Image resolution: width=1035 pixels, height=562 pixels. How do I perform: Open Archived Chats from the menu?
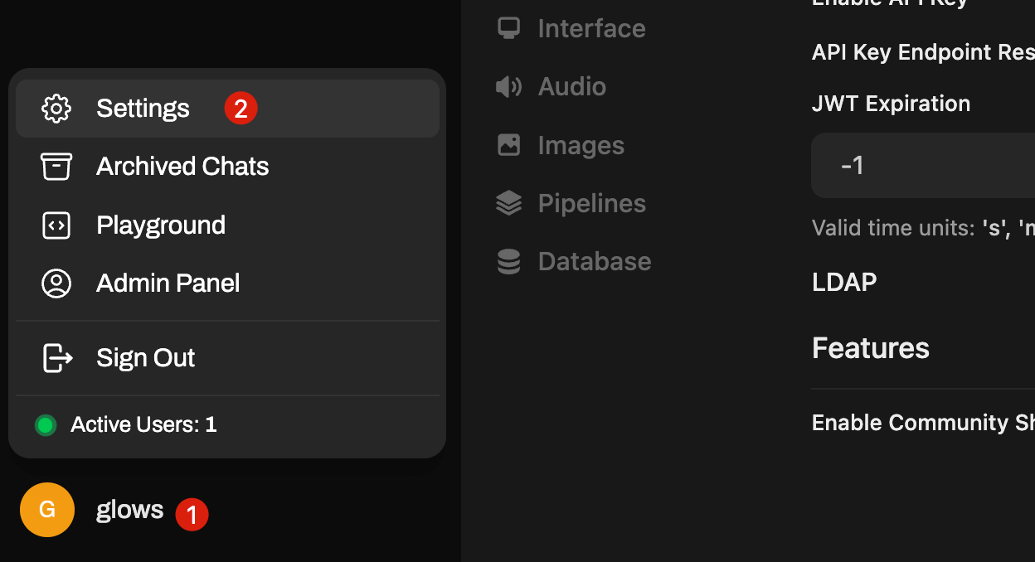(227, 167)
